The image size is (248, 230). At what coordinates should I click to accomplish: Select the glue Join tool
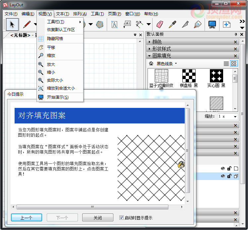198,24
